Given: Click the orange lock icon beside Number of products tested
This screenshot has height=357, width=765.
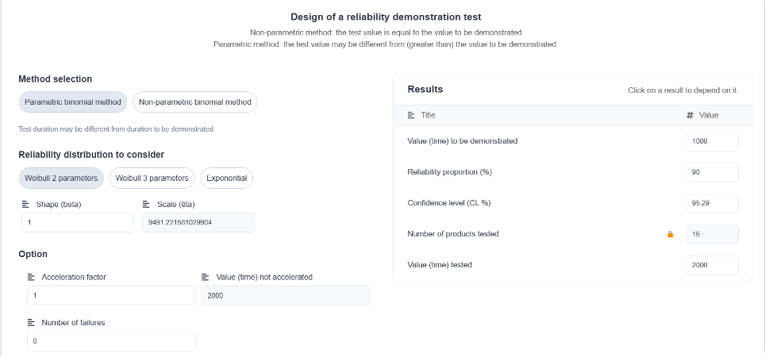Looking at the screenshot, I should (670, 234).
